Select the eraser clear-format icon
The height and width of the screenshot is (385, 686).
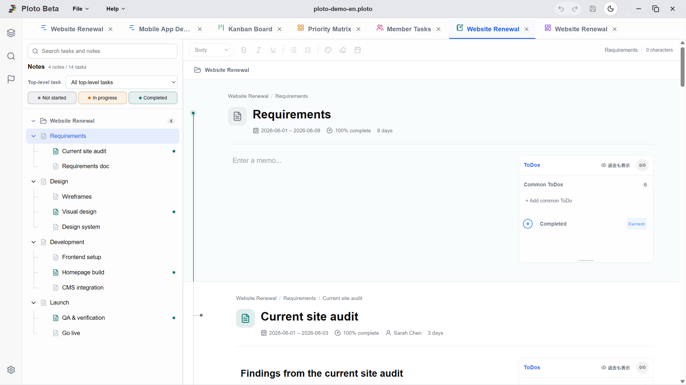coord(343,50)
